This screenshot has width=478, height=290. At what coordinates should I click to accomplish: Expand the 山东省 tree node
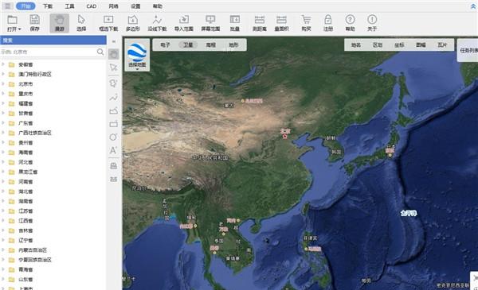(3, 279)
